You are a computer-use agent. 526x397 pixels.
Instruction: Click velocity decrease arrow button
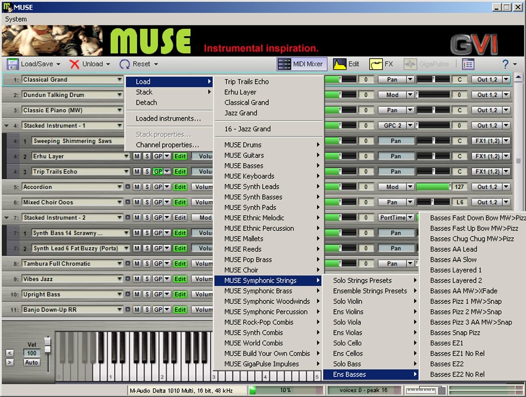pos(10,353)
